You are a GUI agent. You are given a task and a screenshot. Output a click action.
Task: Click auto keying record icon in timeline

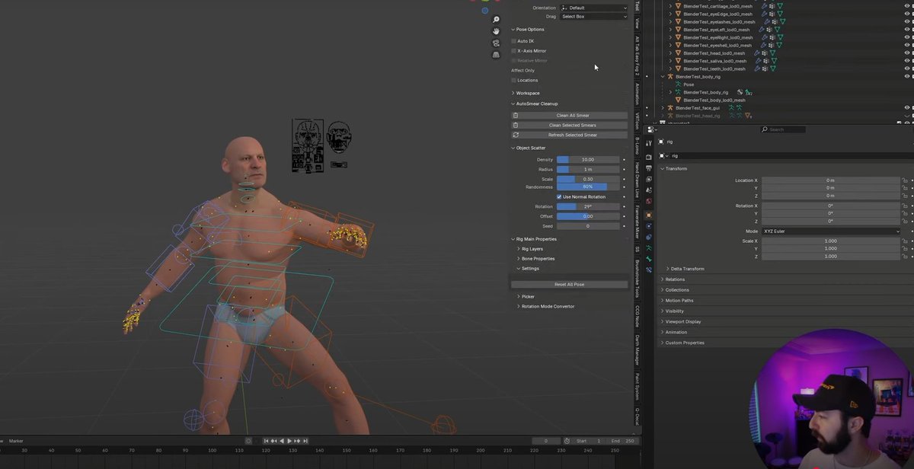(248, 441)
